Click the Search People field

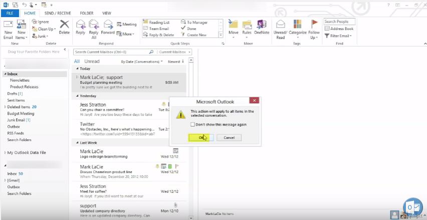(x=340, y=21)
